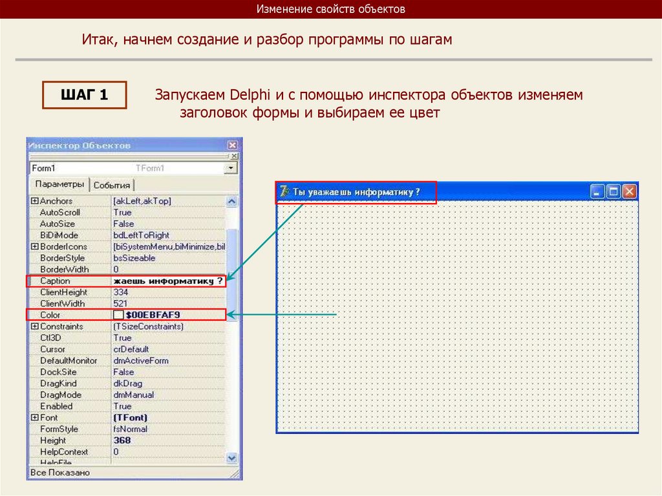The height and width of the screenshot is (496, 662).
Task: Click the (TFont) value
Action: 131,418
